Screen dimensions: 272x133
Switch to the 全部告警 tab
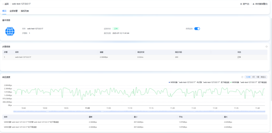point(13,11)
